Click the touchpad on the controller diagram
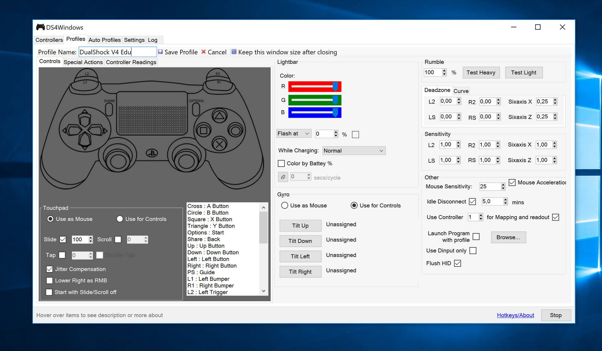Screen dimensions: 602x351 (x=152, y=113)
